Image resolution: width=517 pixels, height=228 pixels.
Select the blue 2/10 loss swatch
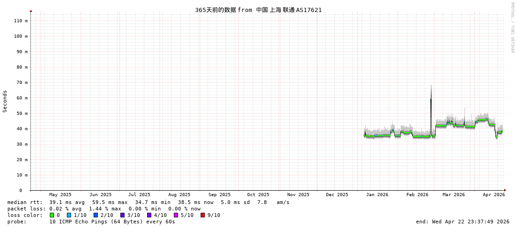click(95, 215)
